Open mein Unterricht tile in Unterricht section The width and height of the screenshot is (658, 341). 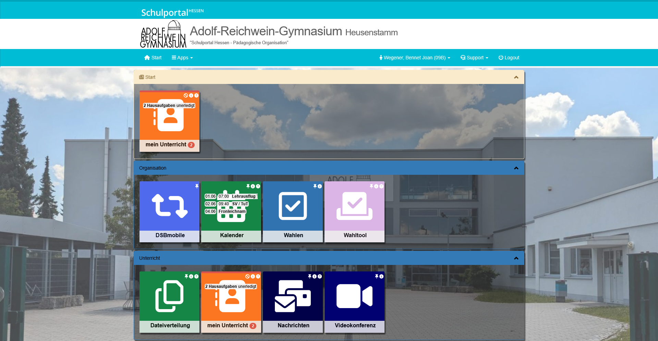coord(231,302)
